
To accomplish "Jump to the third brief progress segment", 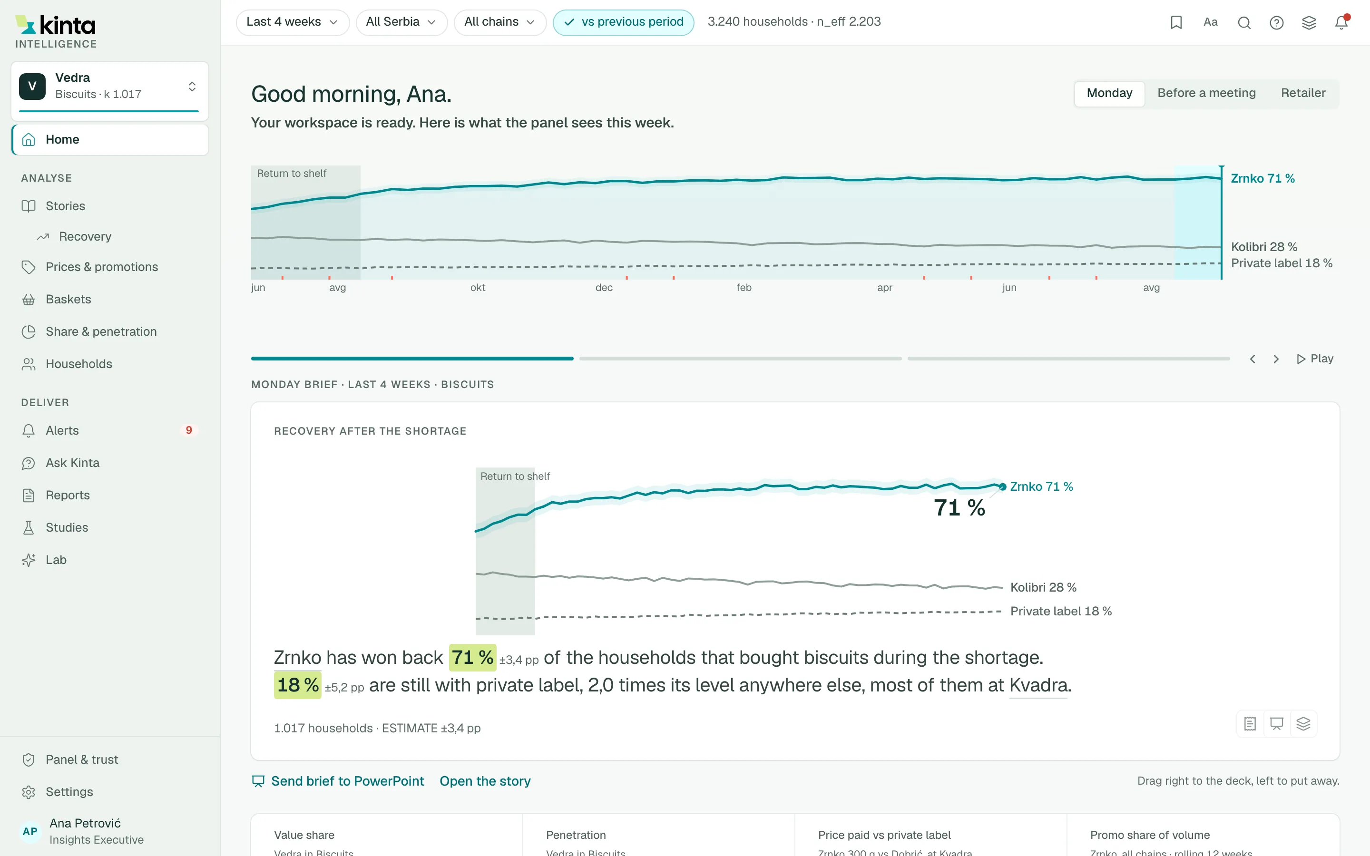I will [x=1069, y=359].
